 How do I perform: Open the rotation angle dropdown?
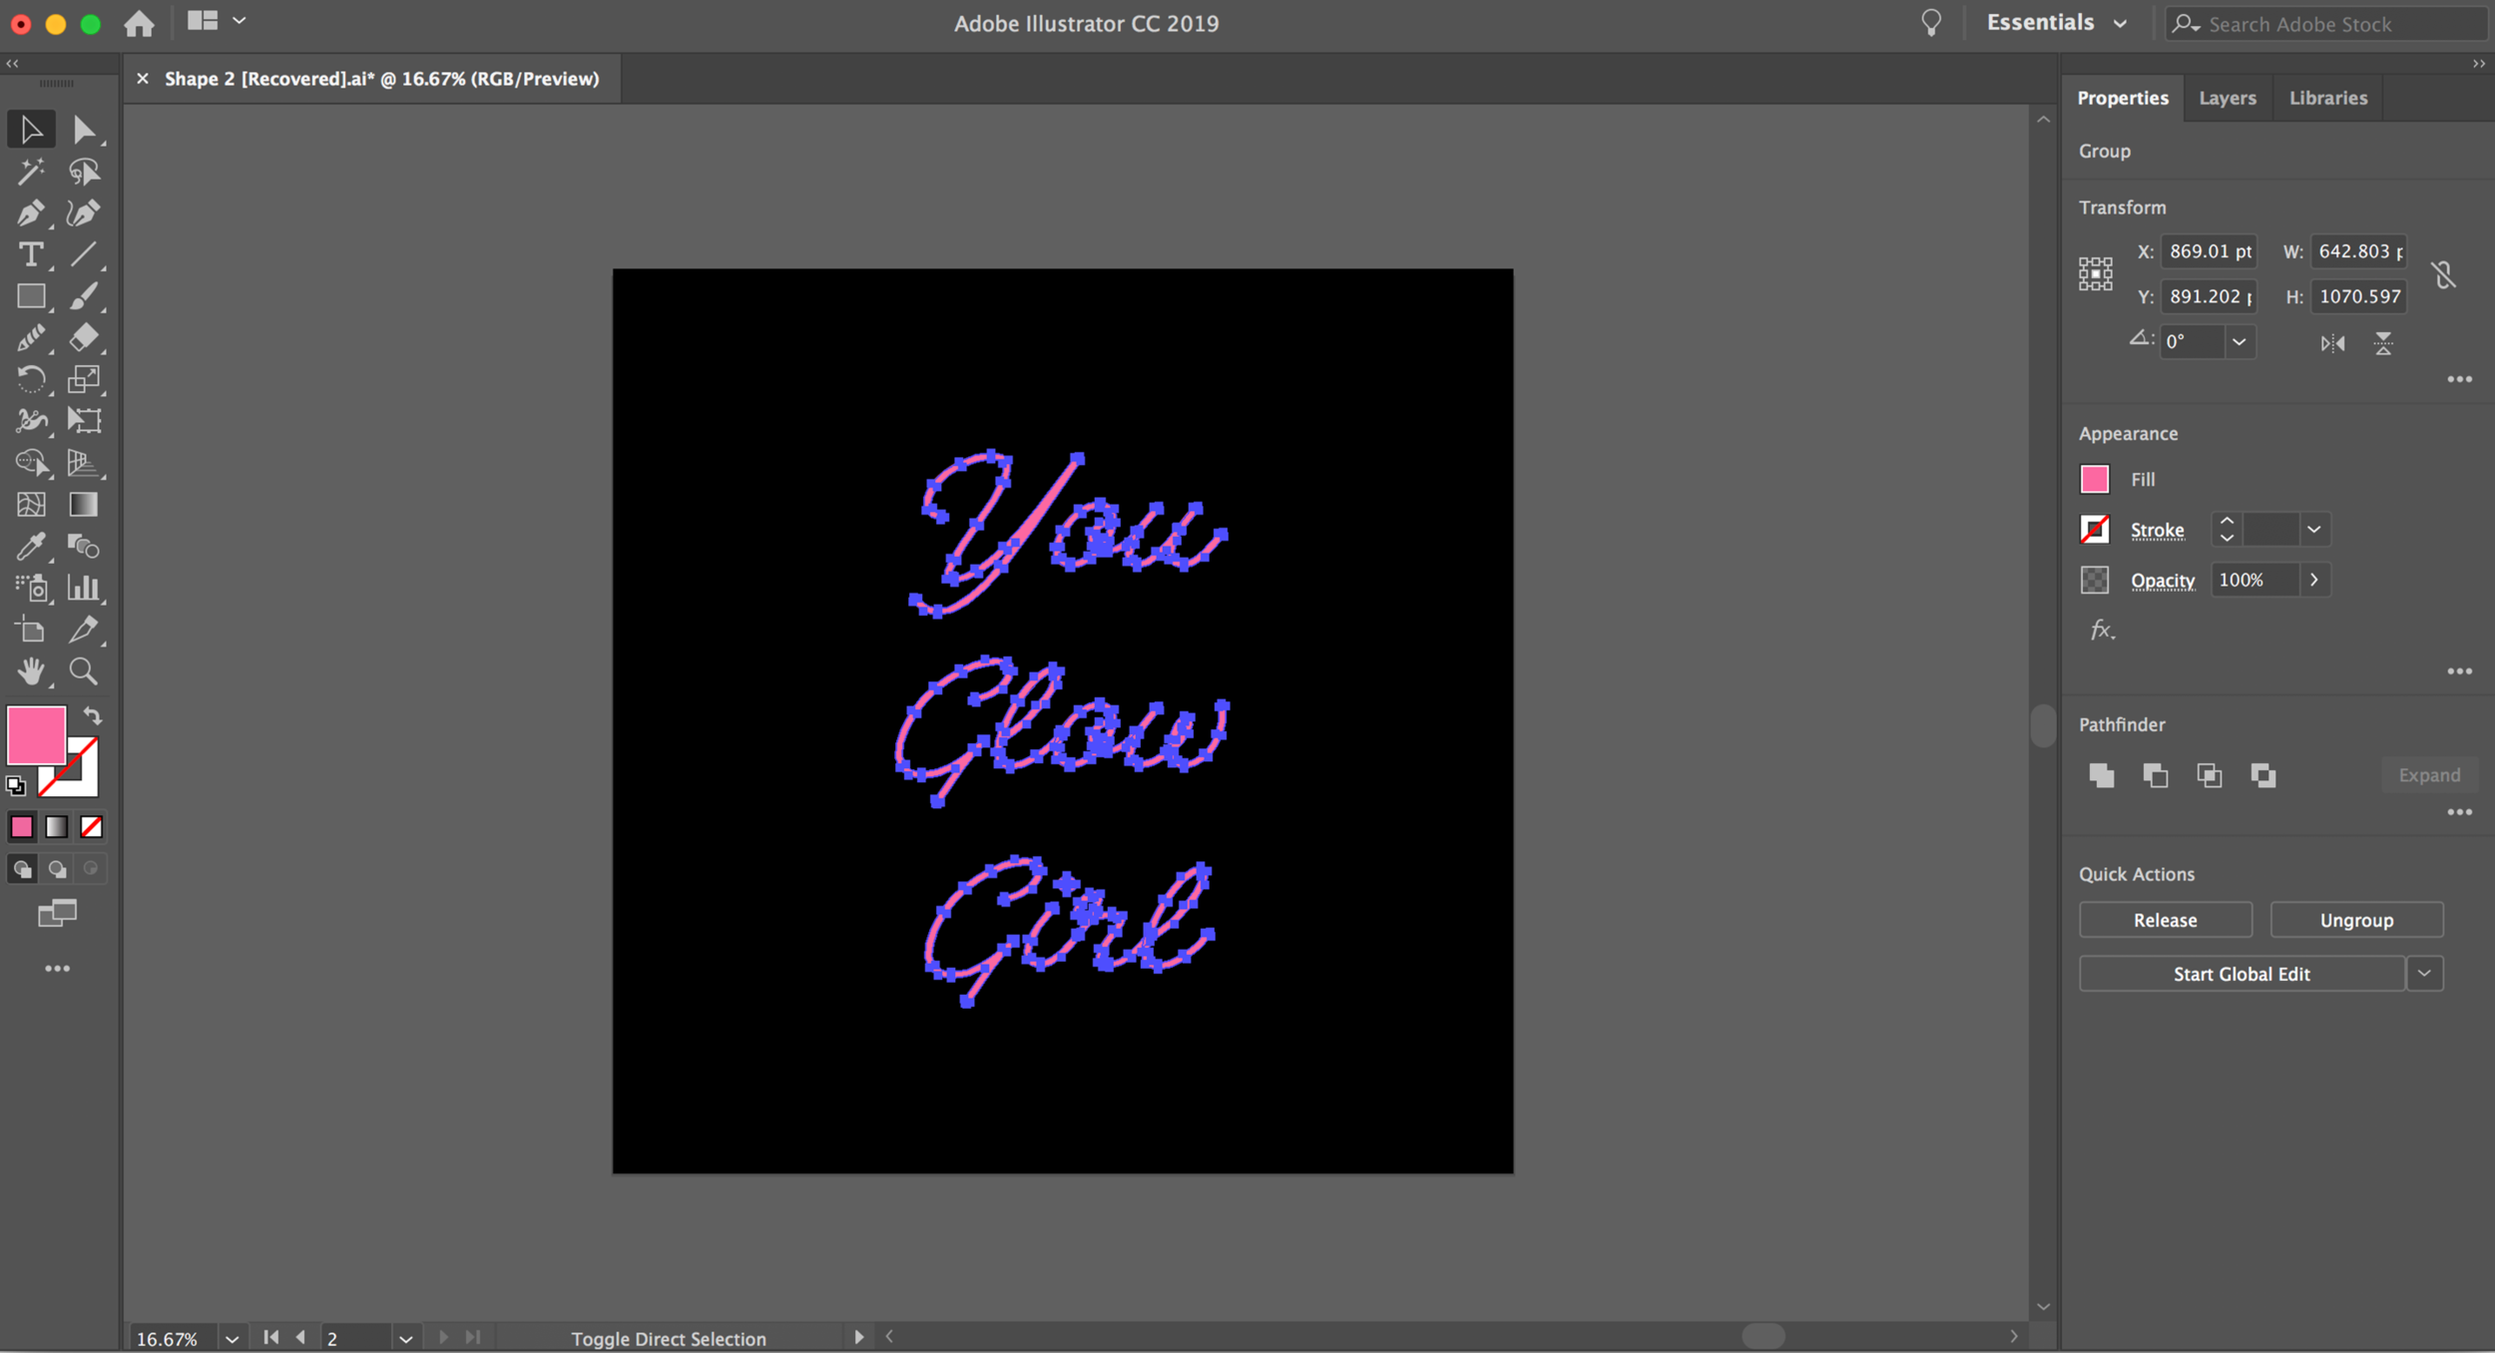[x=2240, y=342]
